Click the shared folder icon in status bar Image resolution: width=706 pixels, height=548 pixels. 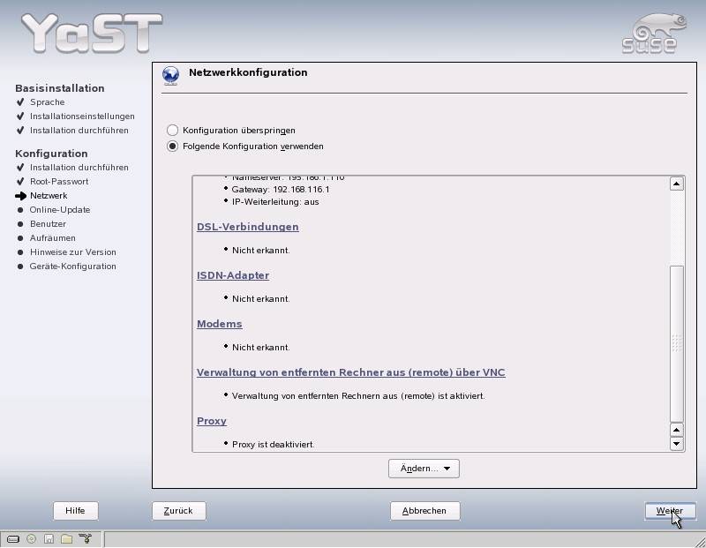tap(67, 538)
